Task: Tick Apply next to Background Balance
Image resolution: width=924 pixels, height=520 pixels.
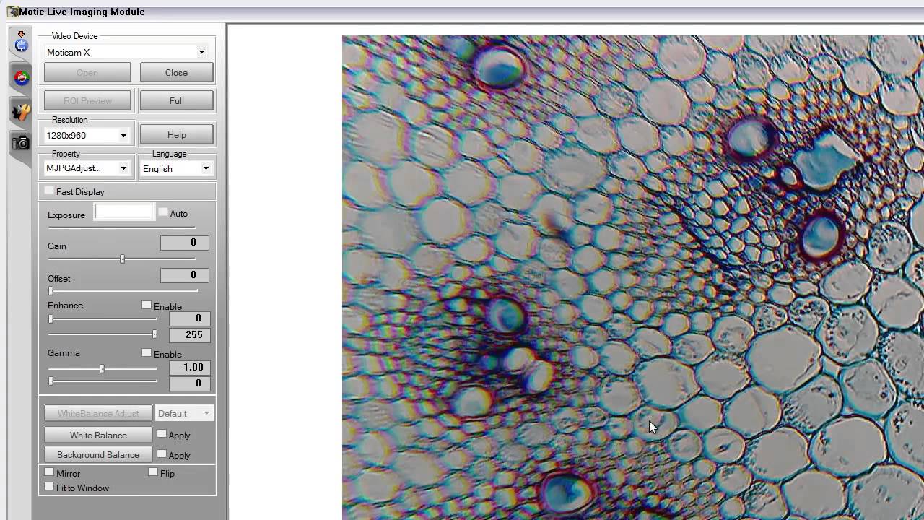Action: pos(162,454)
